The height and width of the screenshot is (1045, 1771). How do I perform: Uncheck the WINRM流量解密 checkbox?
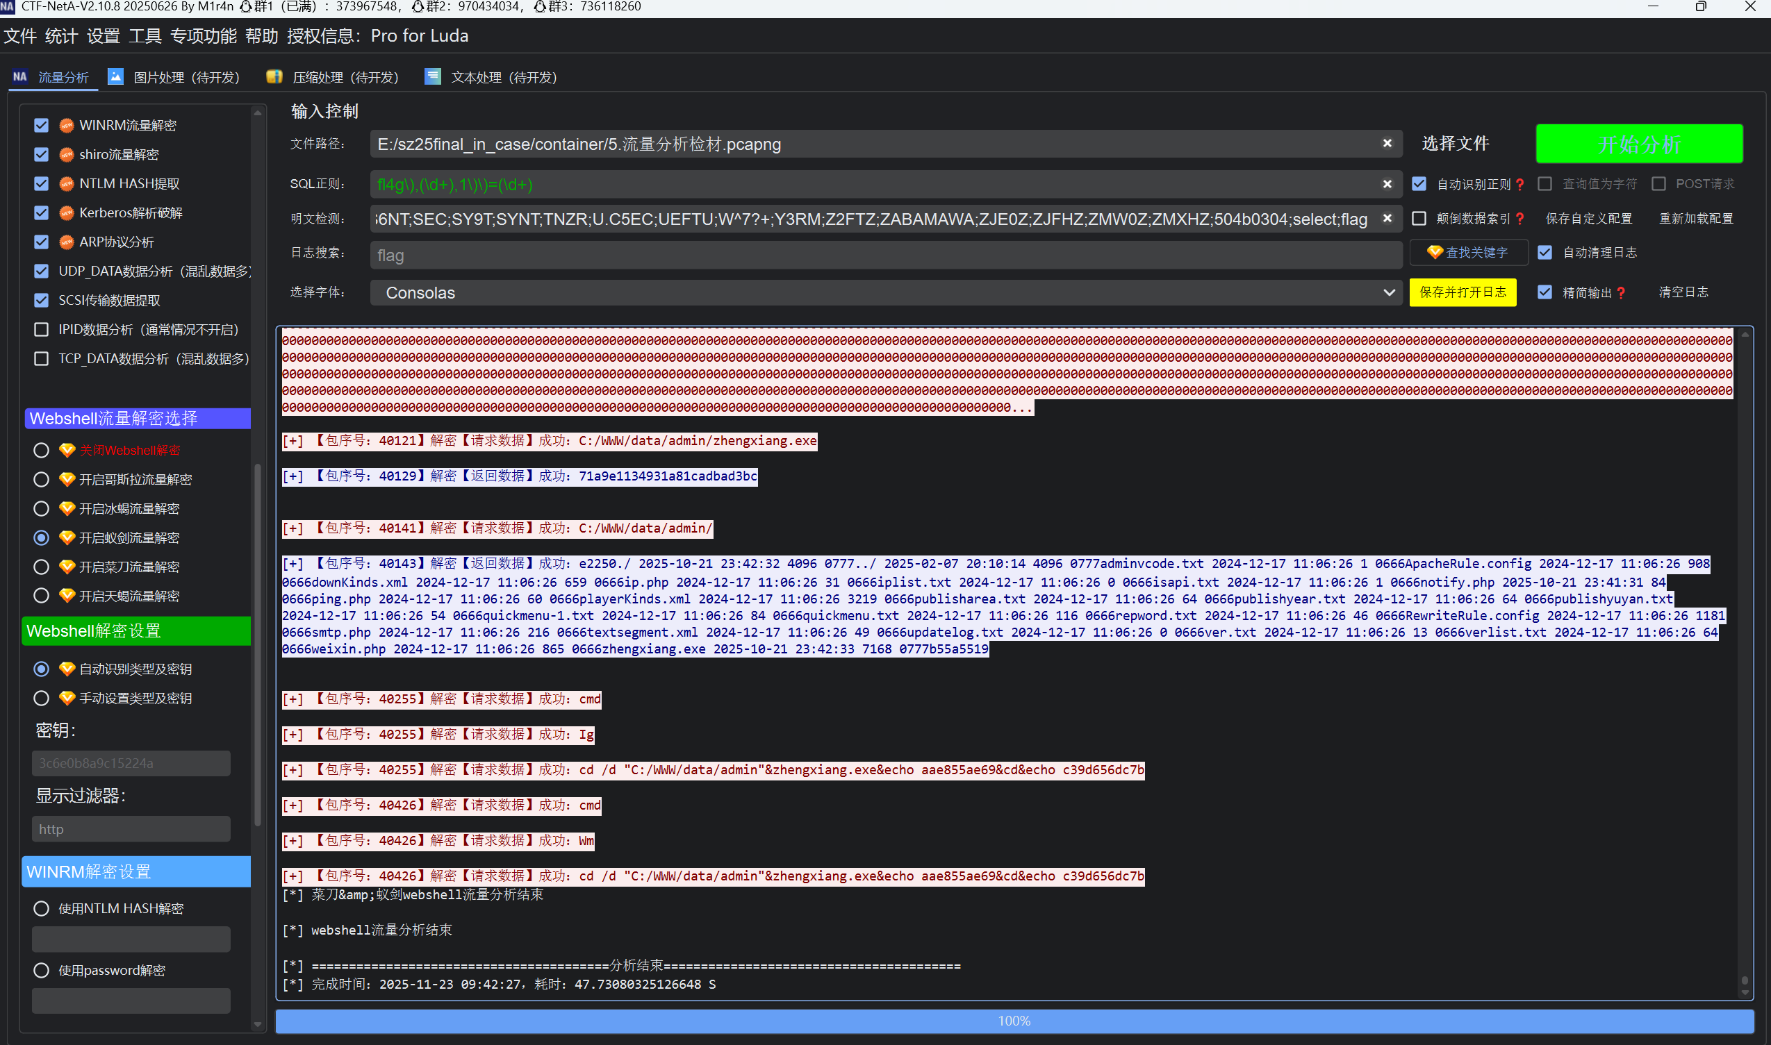tap(42, 126)
